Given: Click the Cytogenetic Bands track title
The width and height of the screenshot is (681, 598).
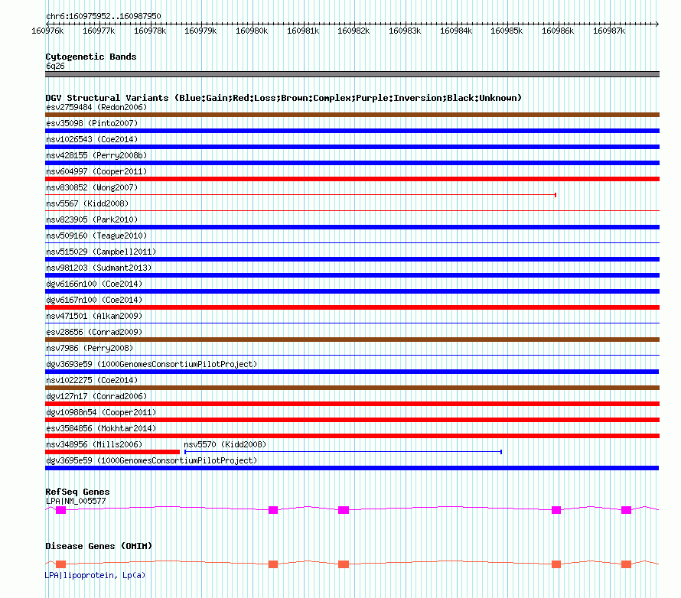Looking at the screenshot, I should click(x=91, y=57).
